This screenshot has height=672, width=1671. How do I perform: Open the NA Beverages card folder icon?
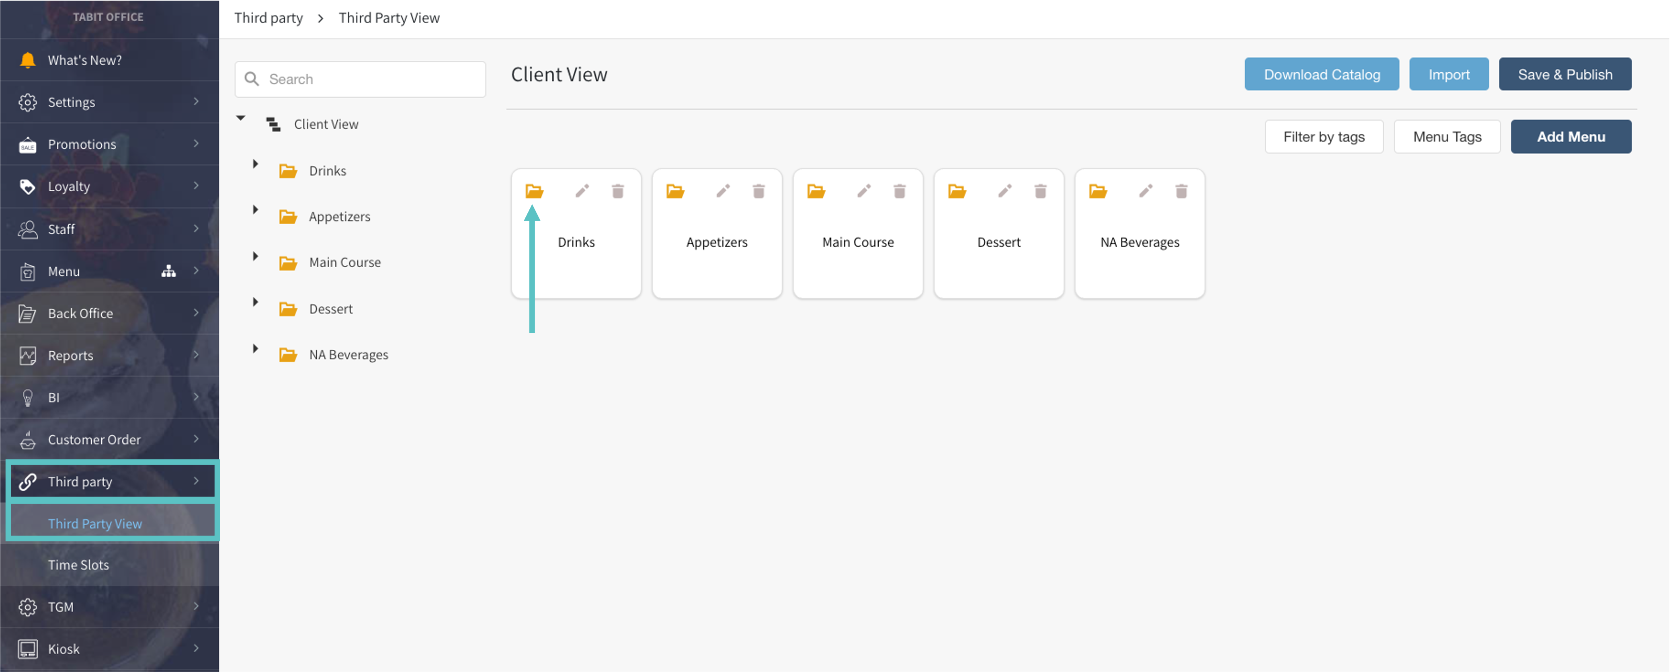click(1097, 191)
